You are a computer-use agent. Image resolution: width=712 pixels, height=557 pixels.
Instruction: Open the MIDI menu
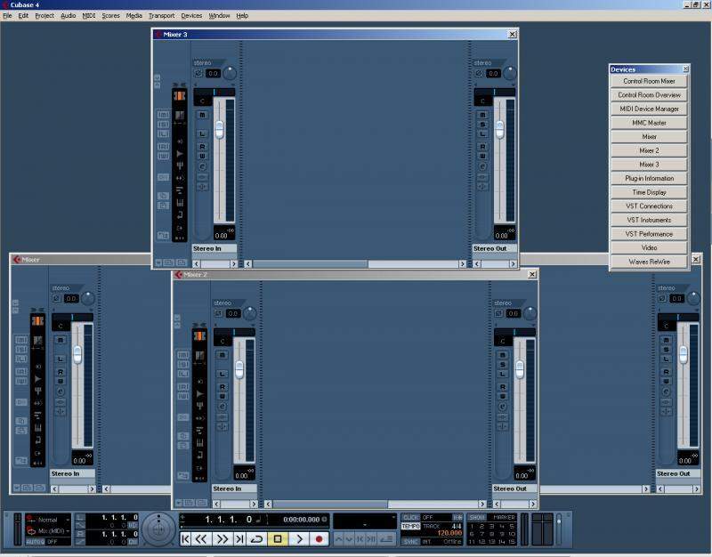tap(88, 15)
